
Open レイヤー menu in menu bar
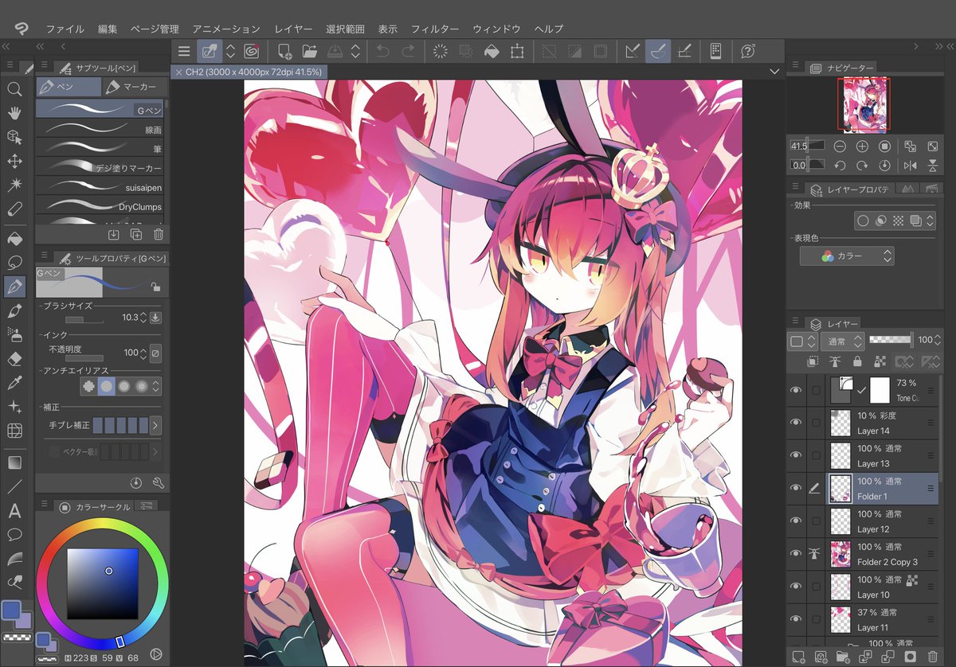[293, 29]
